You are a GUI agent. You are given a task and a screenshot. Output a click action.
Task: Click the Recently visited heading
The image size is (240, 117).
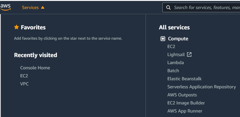(36, 55)
